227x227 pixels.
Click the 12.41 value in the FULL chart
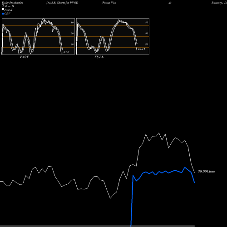(142, 49)
